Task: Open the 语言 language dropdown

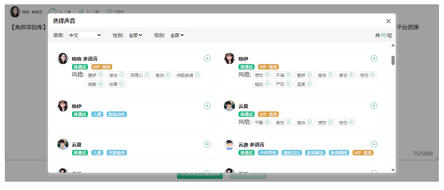Action: click(84, 35)
